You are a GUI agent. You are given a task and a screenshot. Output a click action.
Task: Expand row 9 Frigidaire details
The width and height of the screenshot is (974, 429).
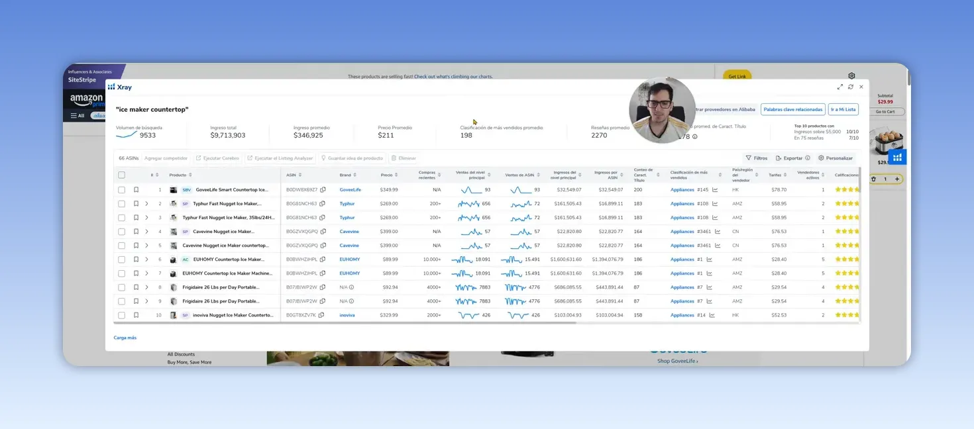point(146,301)
